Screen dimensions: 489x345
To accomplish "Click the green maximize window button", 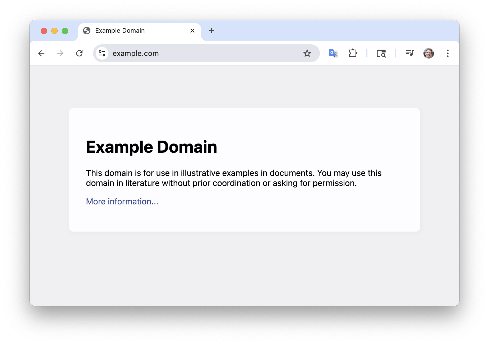I will (x=65, y=31).
